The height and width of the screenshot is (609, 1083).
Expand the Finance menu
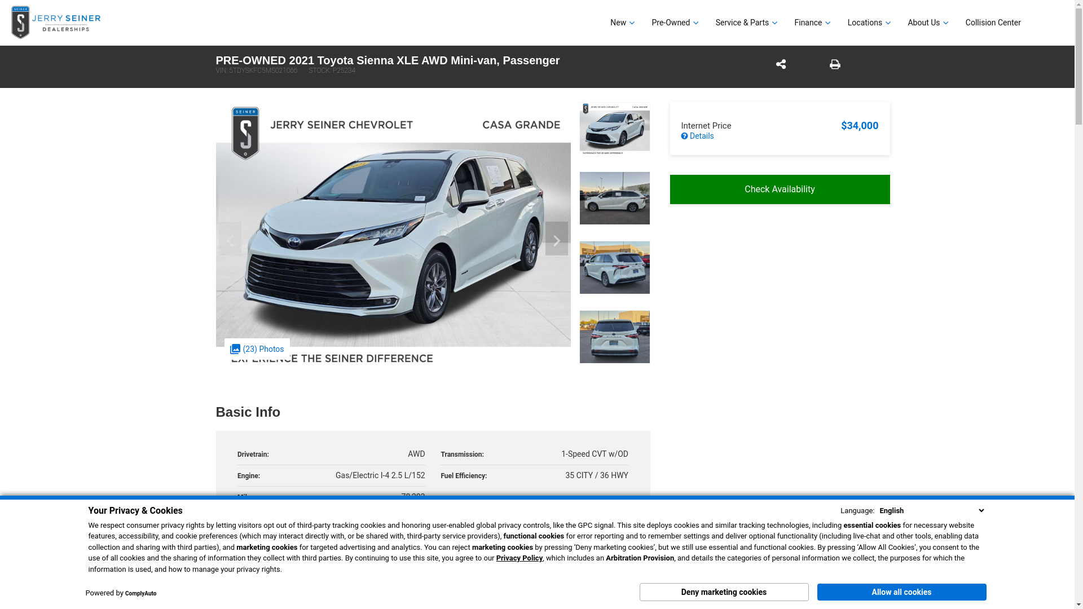(812, 23)
